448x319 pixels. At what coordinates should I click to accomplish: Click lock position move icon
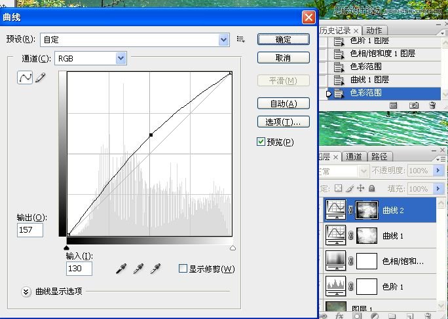coord(361,188)
